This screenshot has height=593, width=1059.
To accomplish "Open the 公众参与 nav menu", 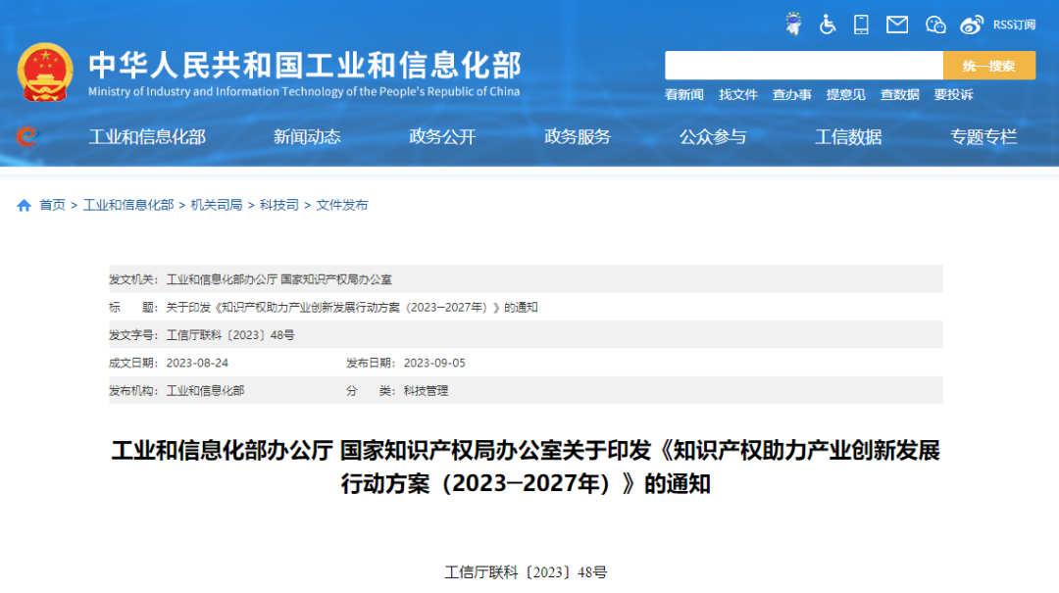I will pyautogui.click(x=713, y=137).
